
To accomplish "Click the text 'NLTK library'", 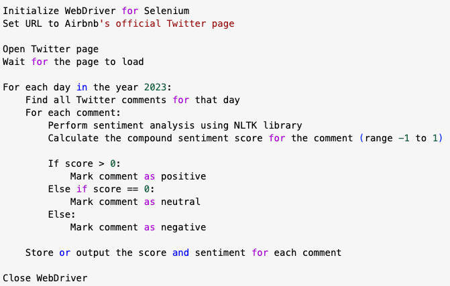I will tap(268, 125).
